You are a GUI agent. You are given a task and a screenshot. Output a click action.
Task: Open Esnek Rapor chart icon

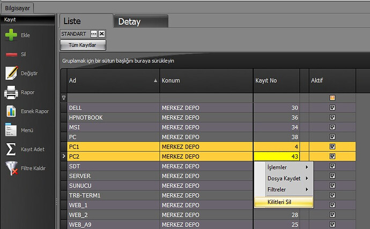pos(11,111)
